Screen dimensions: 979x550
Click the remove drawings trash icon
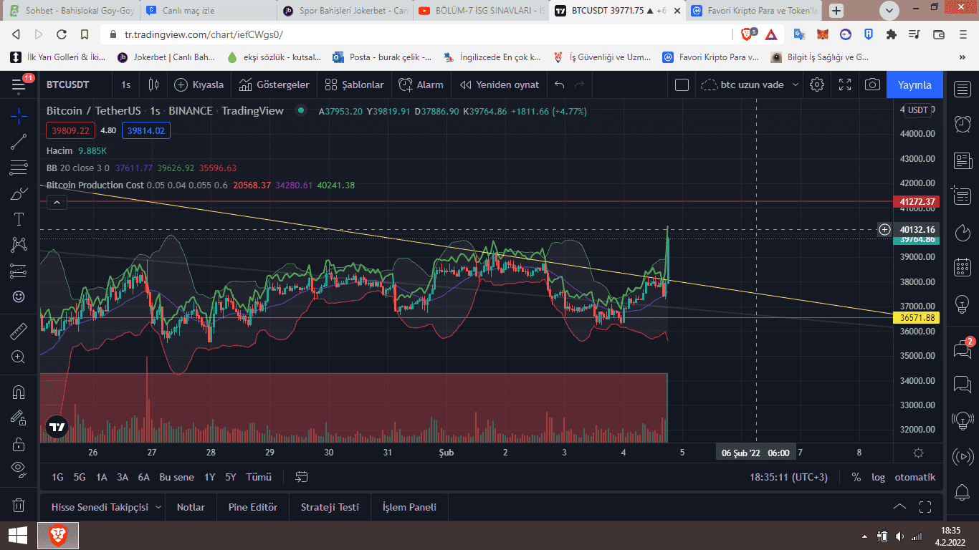coord(19,505)
